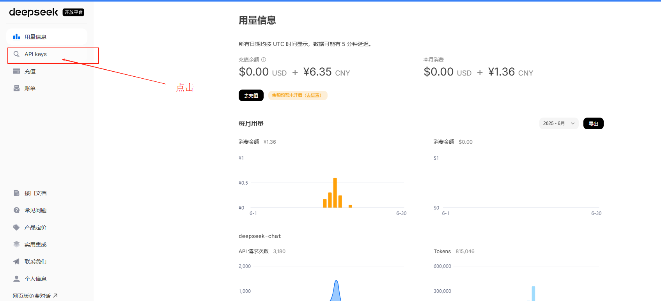Image resolution: width=661 pixels, height=301 pixels.
Task: Click the 用量信息 page heading
Action: click(x=257, y=20)
